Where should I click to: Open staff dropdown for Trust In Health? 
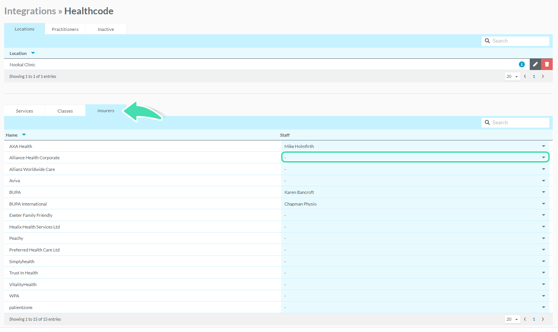coord(415,273)
